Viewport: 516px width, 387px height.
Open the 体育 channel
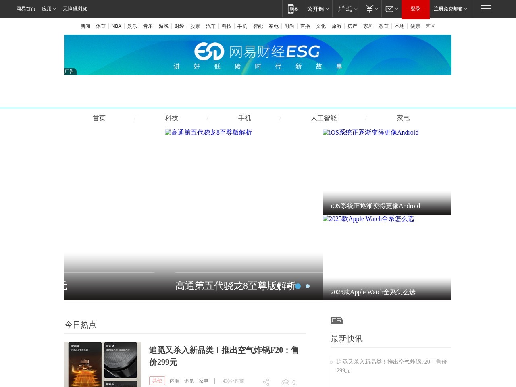tap(101, 26)
